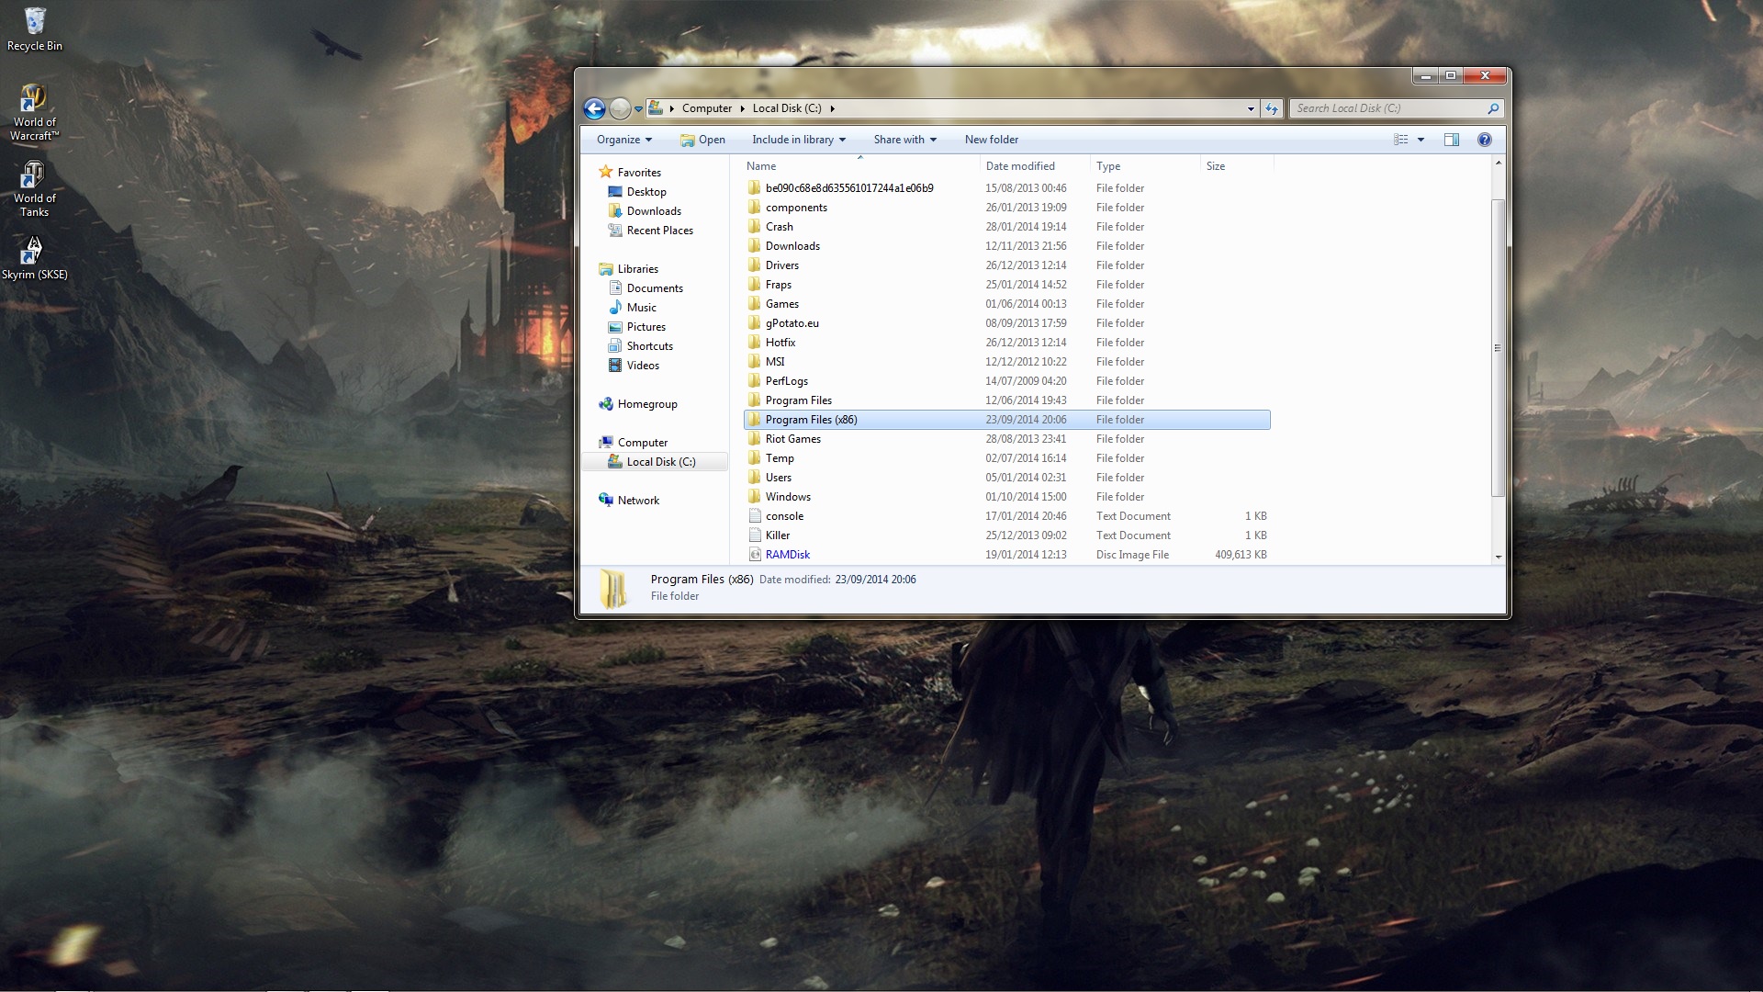This screenshot has width=1763, height=992.
Task: Open the Organize dropdown menu
Action: (x=623, y=140)
